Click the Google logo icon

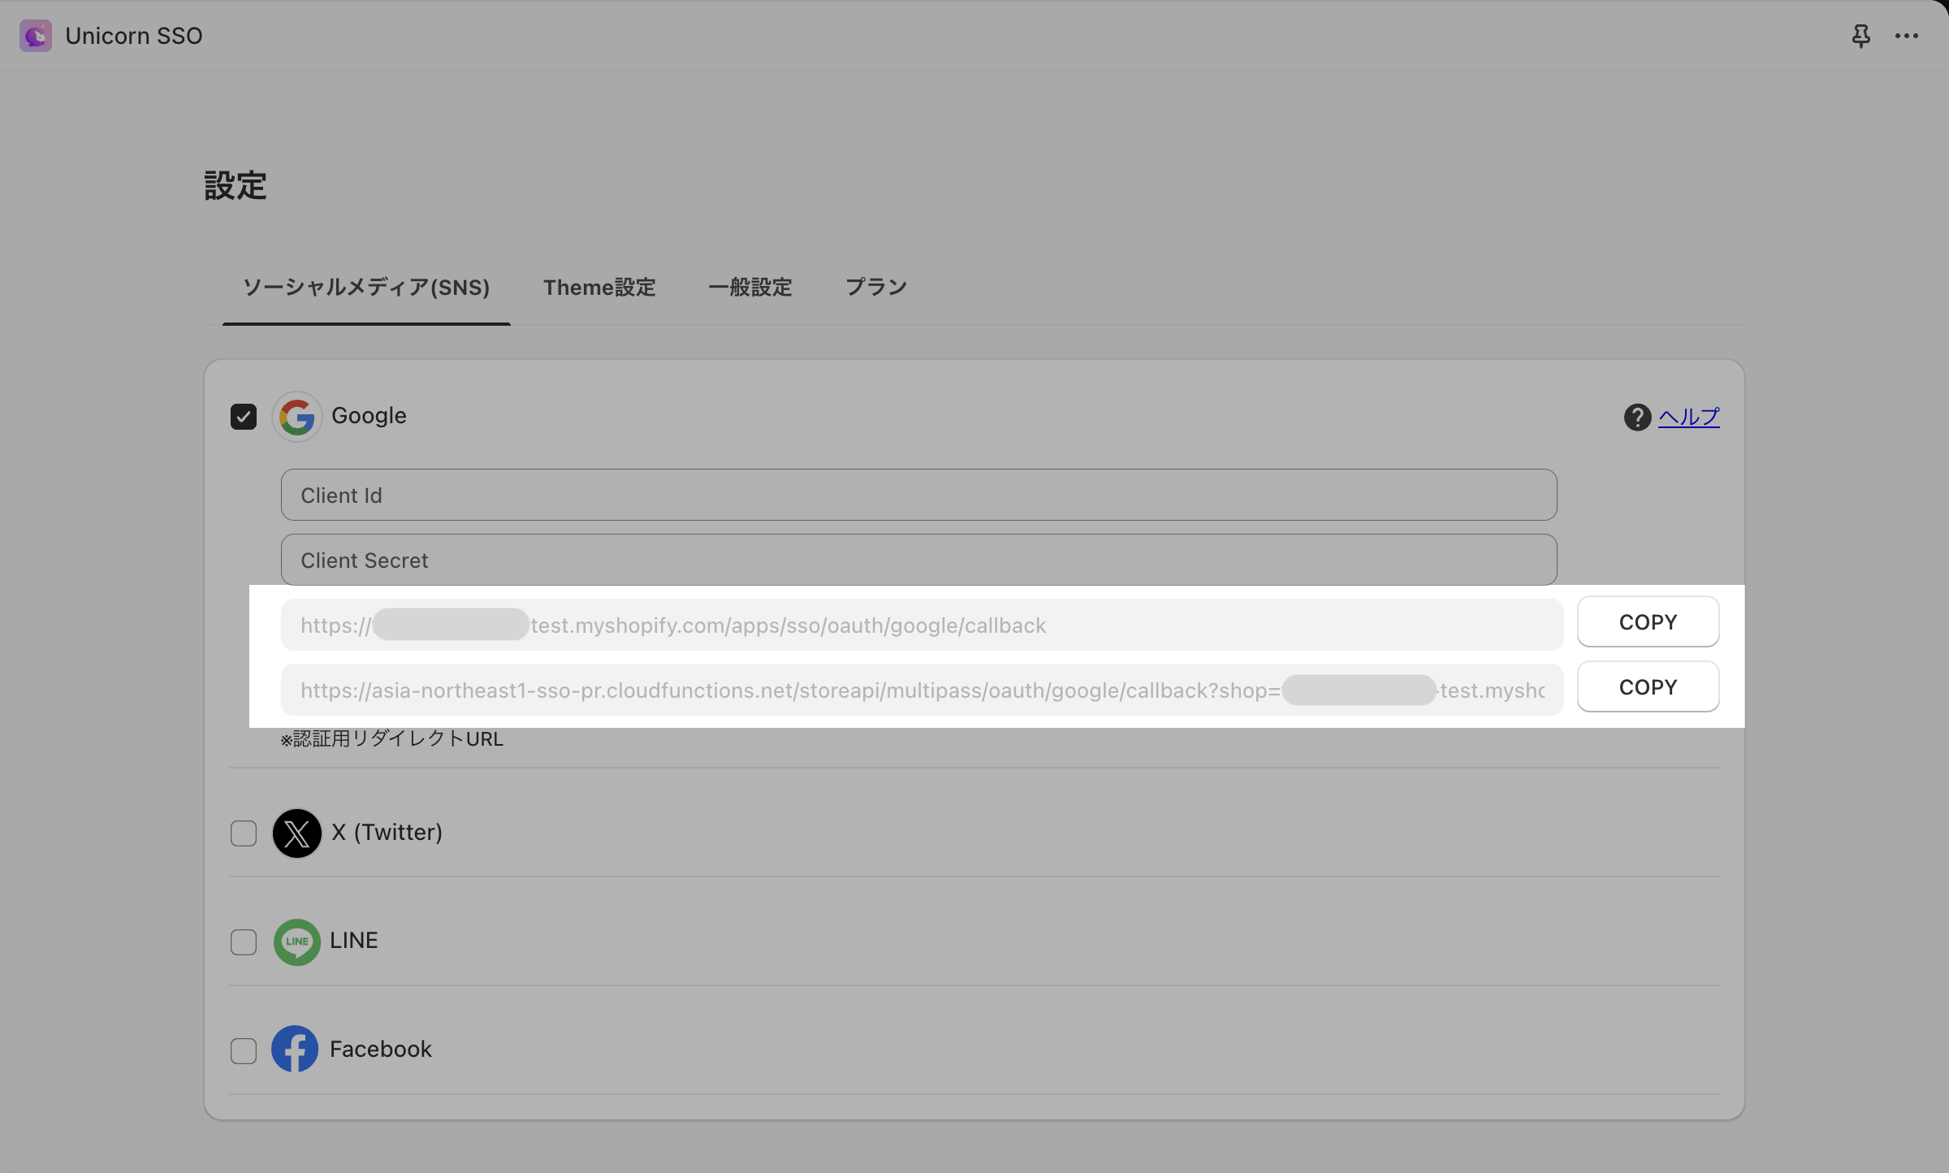296,417
